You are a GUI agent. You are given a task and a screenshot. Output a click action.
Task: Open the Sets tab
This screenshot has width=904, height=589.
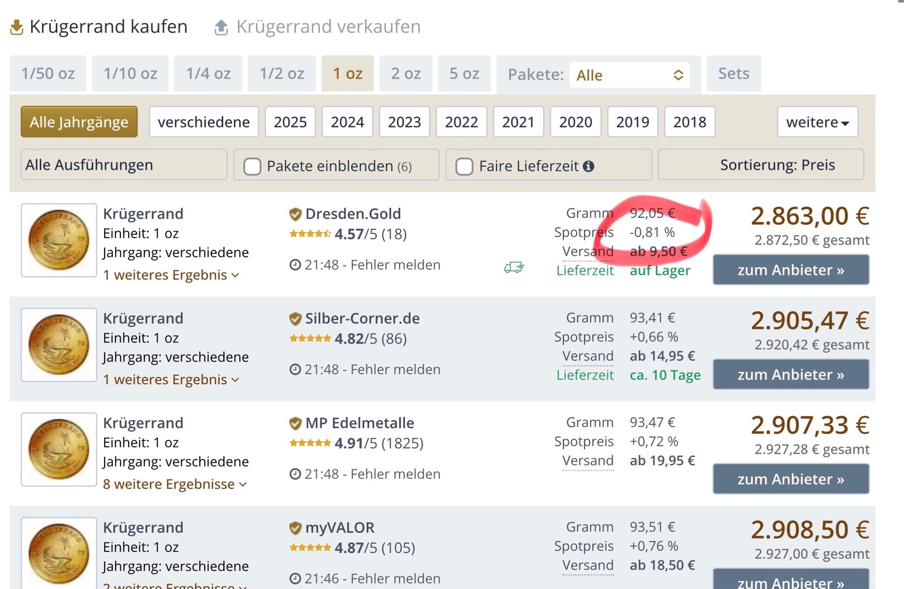click(733, 74)
